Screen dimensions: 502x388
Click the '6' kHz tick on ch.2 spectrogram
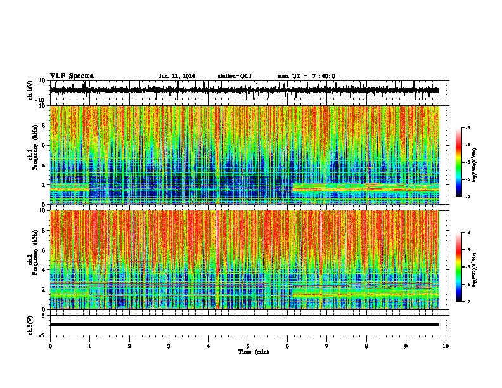[44, 250]
